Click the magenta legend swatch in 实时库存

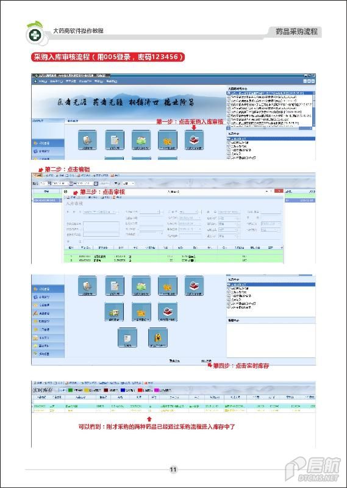pyautogui.click(x=157, y=390)
